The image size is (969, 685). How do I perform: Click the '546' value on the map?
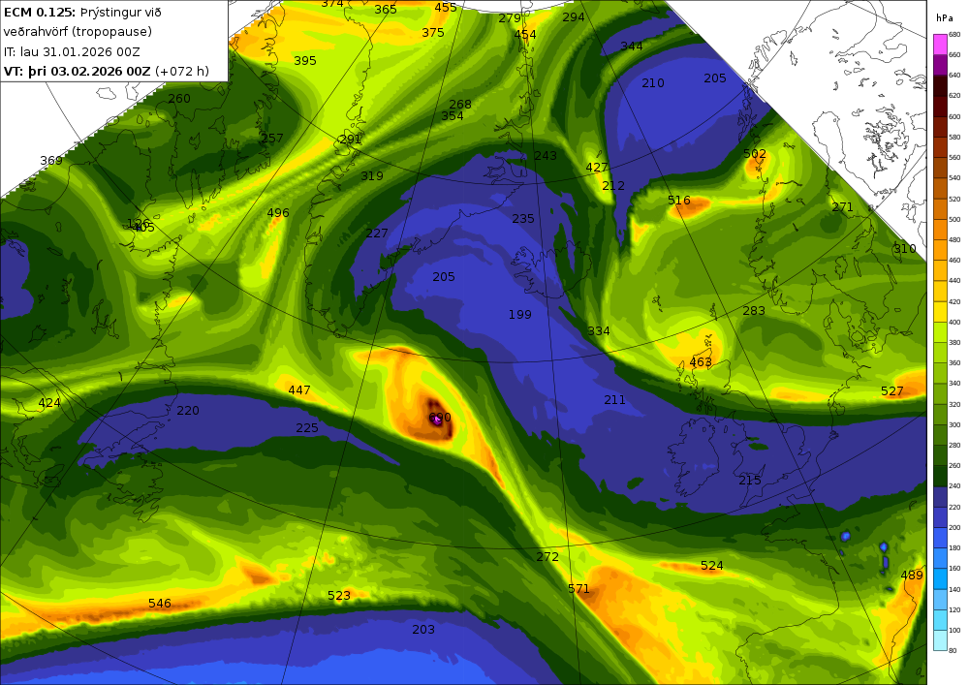(160, 603)
